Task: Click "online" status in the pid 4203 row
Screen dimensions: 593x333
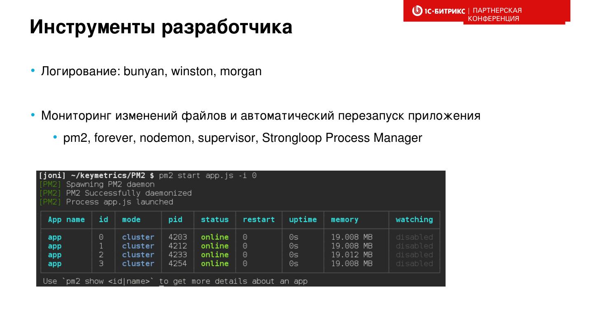Action: pyautogui.click(x=215, y=237)
